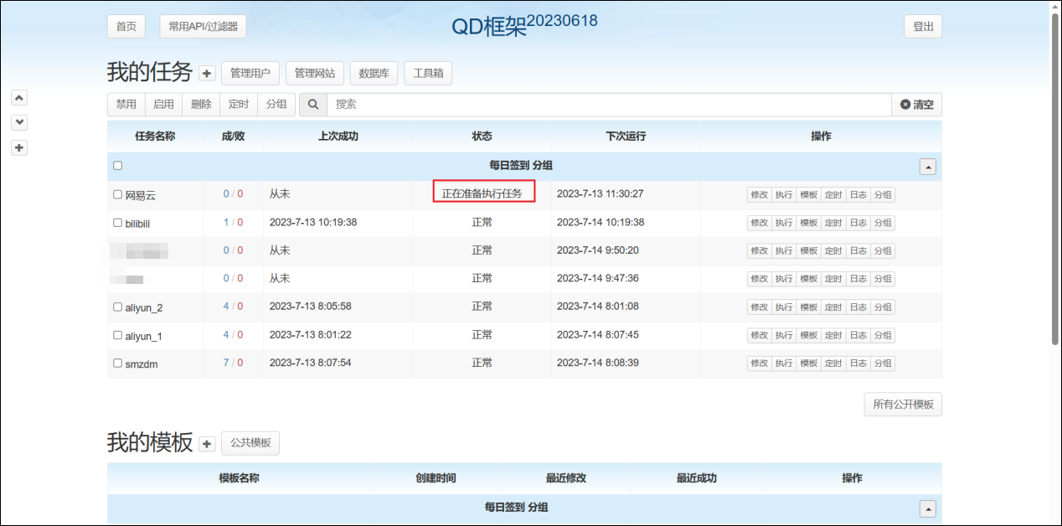This screenshot has width=1062, height=526.
Task: Collapse the 每日签到 task group
Action: click(927, 167)
